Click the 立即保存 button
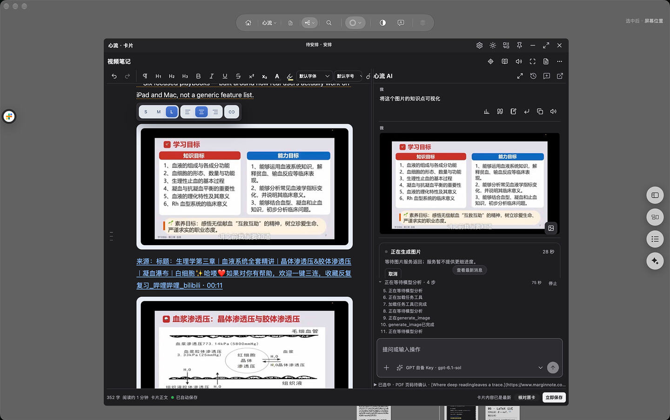670x420 pixels. tap(554, 397)
